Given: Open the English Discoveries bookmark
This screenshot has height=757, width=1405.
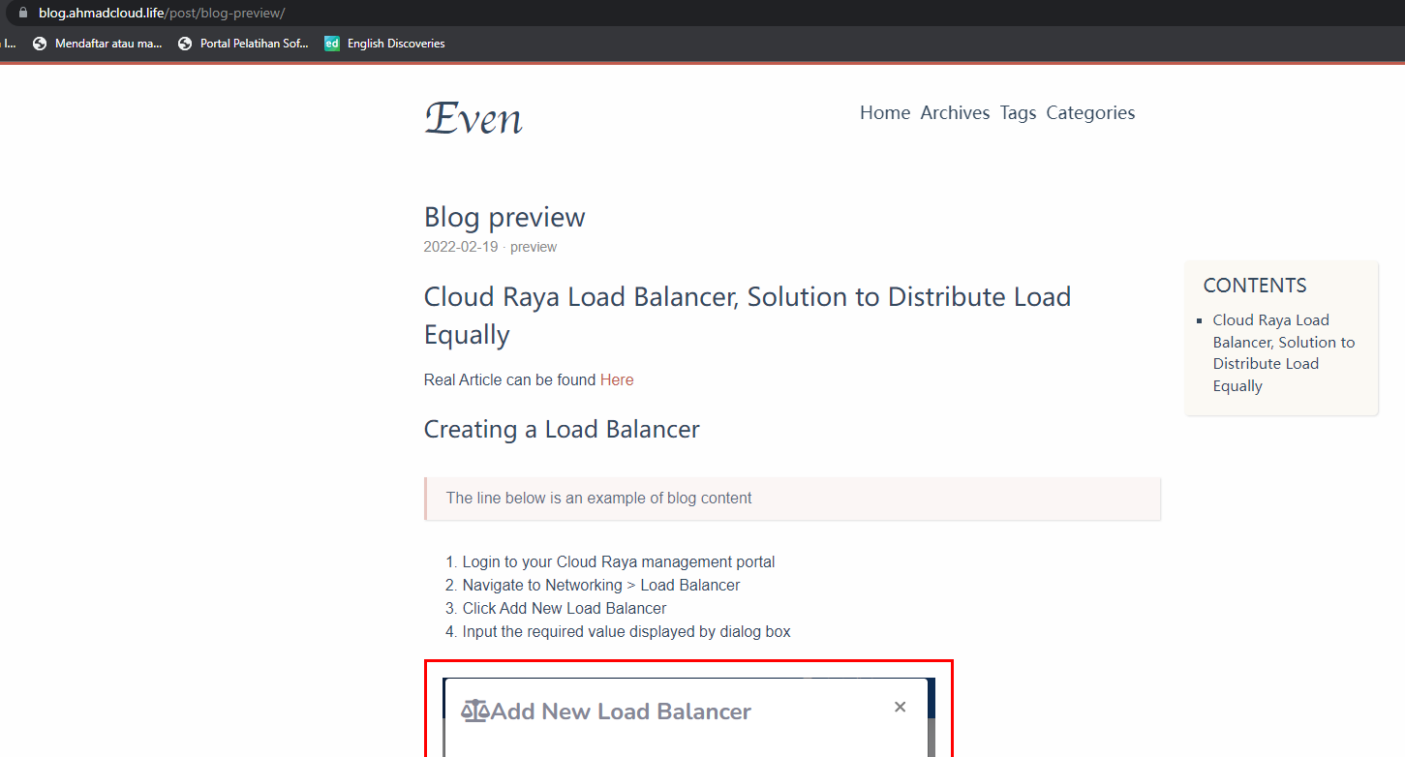Looking at the screenshot, I should tap(385, 44).
